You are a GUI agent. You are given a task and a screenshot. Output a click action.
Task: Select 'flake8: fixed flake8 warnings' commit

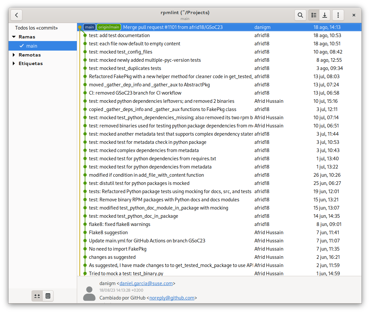(x=219, y=224)
